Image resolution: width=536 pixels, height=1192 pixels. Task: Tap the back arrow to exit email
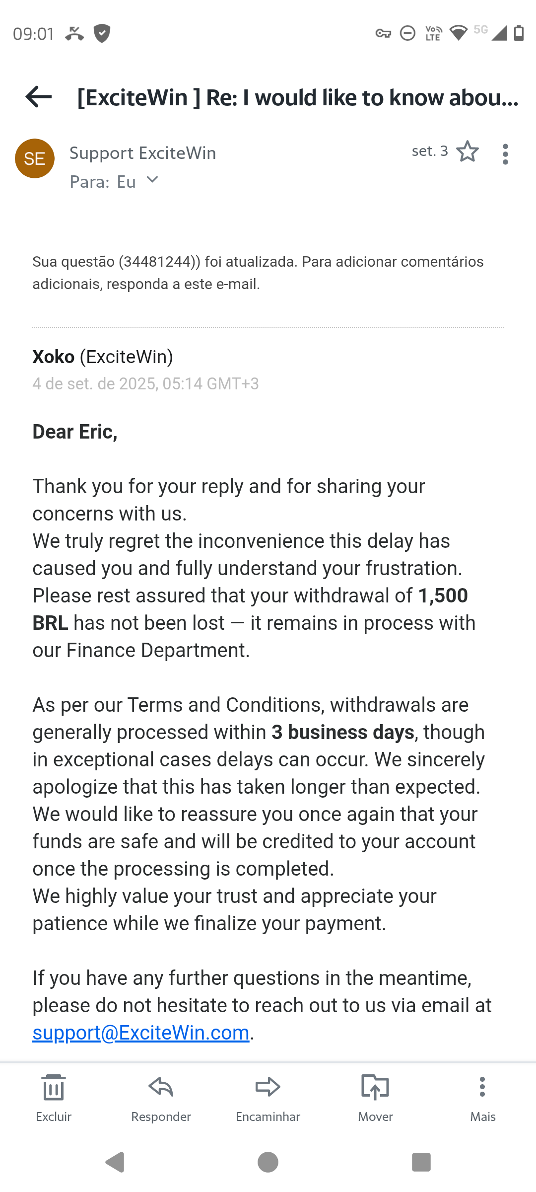coord(39,97)
